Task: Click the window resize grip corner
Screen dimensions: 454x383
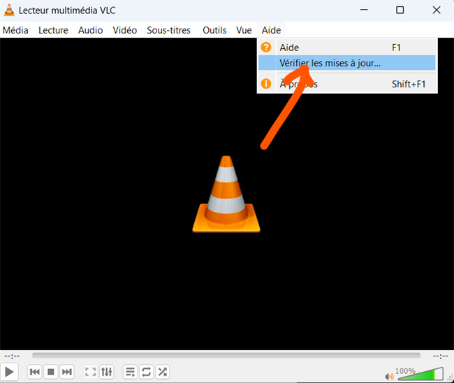Action: pyautogui.click(x=451, y=380)
